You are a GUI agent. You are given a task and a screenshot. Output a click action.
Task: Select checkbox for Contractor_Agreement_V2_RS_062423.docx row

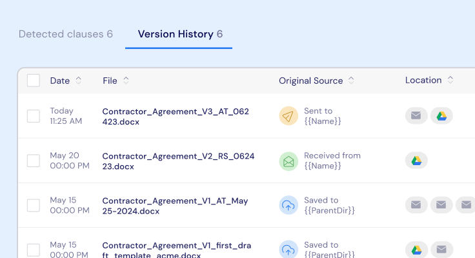click(34, 161)
